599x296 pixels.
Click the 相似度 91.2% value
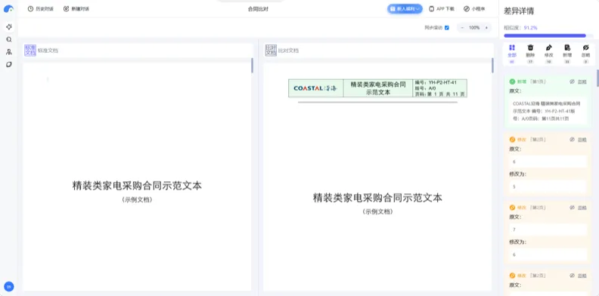pyautogui.click(x=531, y=28)
